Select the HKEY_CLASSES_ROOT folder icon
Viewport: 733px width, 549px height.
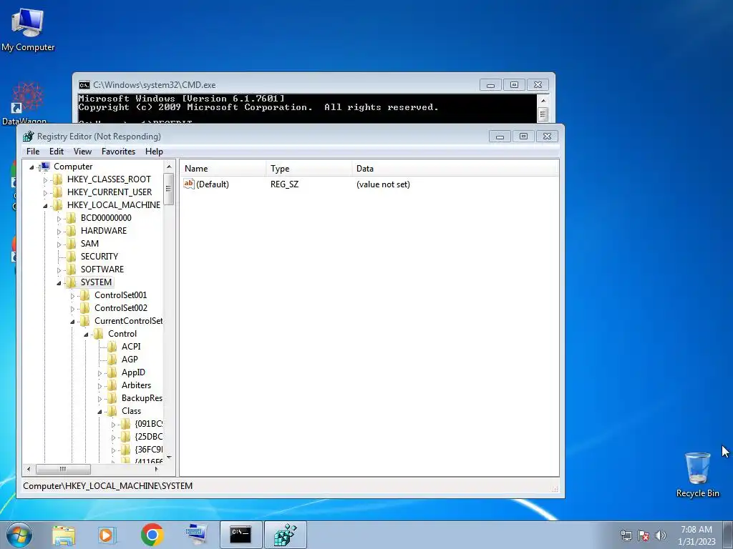pos(57,179)
